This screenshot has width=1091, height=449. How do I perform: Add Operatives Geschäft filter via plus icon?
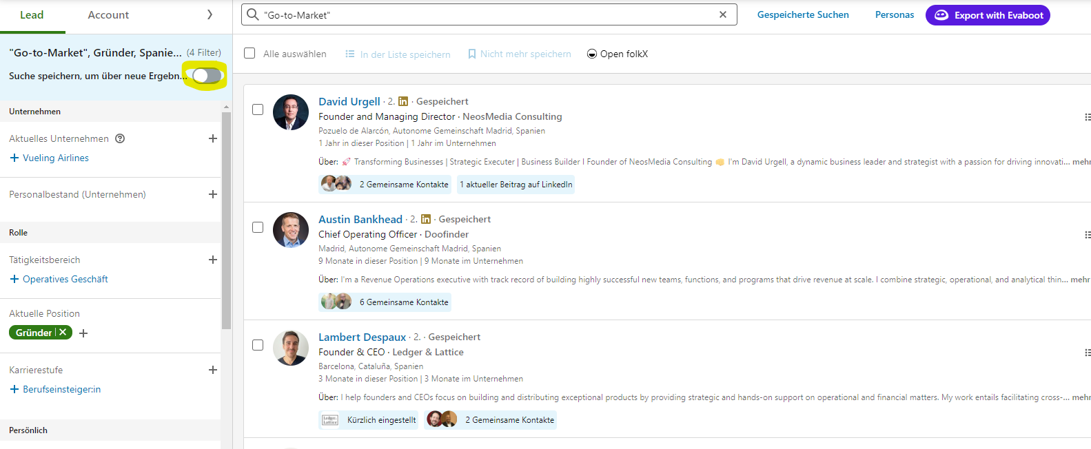pos(14,279)
